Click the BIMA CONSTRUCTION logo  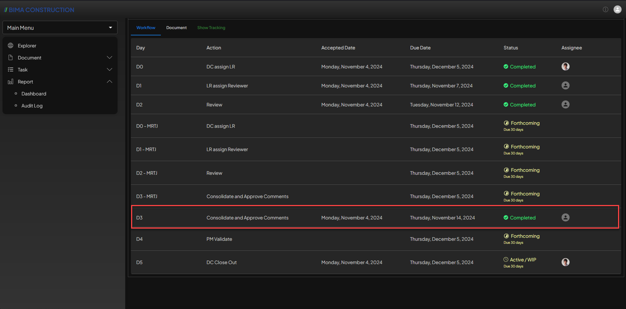[x=39, y=10]
